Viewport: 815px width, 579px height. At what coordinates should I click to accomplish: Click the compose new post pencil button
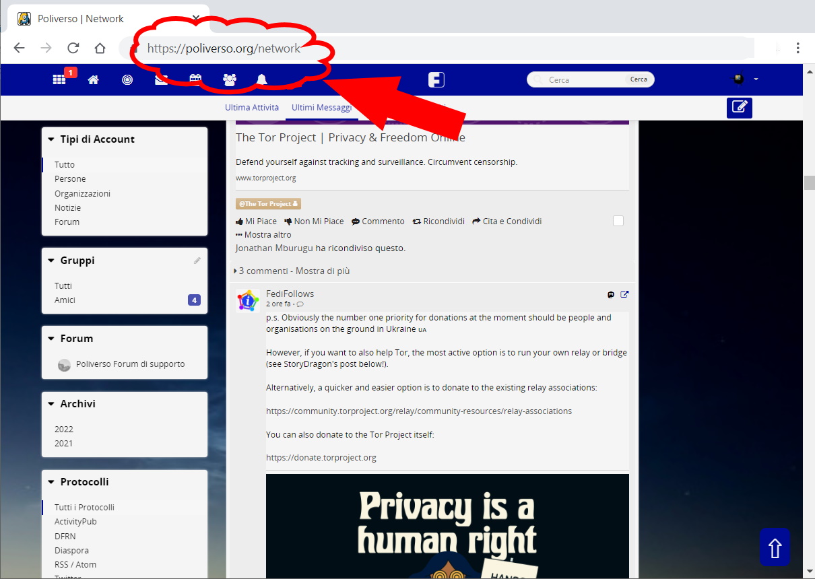point(740,108)
